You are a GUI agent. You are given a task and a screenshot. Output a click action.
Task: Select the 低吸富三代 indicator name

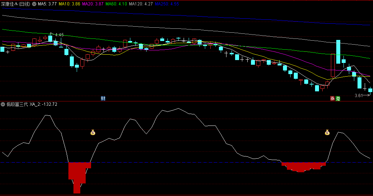[17, 104]
